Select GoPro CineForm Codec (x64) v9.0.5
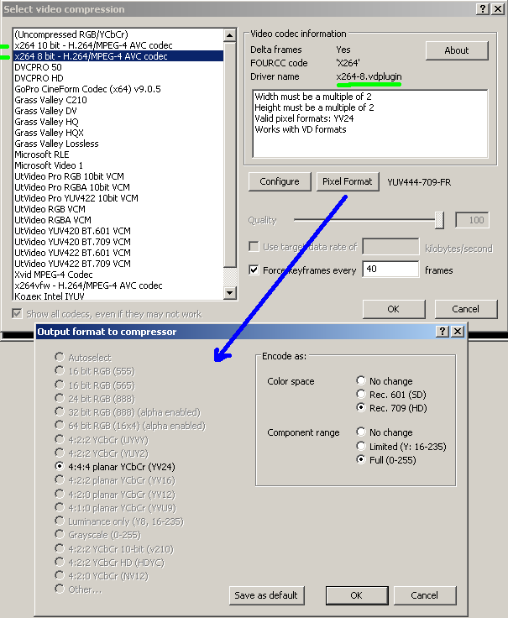 pos(118,89)
